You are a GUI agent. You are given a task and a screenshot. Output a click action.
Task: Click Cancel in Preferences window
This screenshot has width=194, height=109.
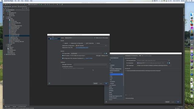(167, 102)
